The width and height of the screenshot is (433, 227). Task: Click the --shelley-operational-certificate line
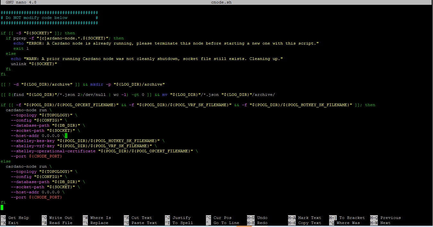[x=105, y=151]
